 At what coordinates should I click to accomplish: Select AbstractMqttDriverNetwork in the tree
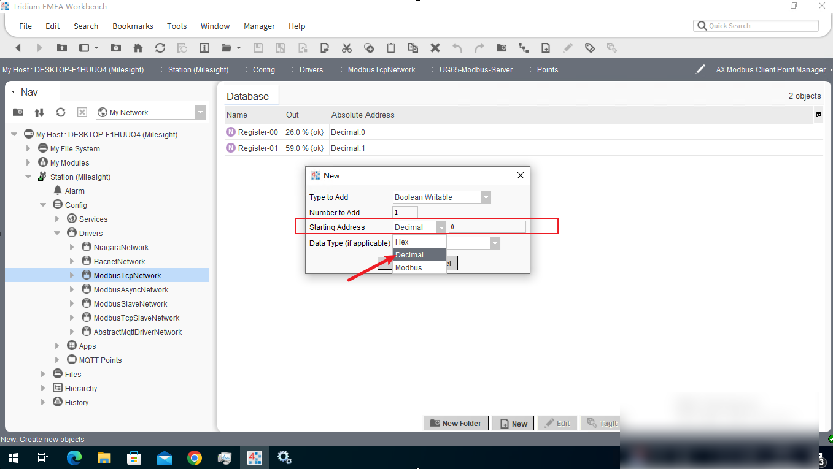[x=138, y=332]
